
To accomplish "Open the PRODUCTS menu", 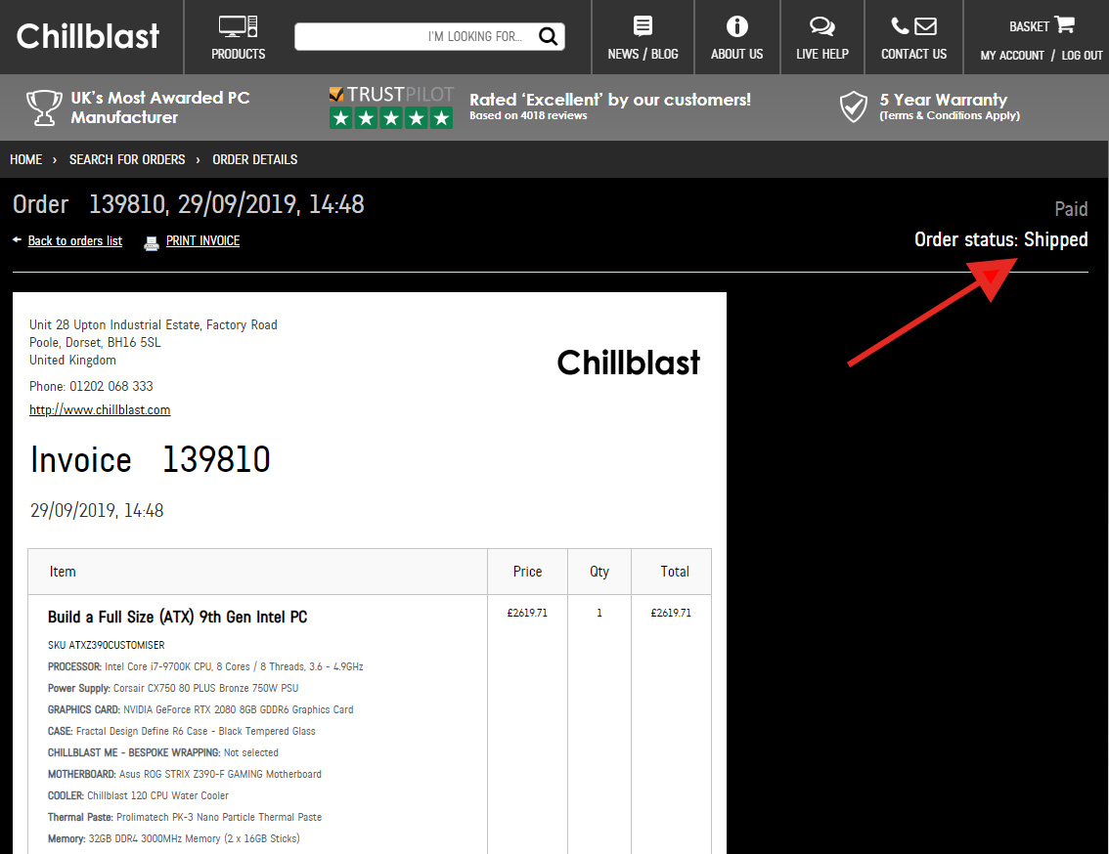I will pyautogui.click(x=239, y=55).
